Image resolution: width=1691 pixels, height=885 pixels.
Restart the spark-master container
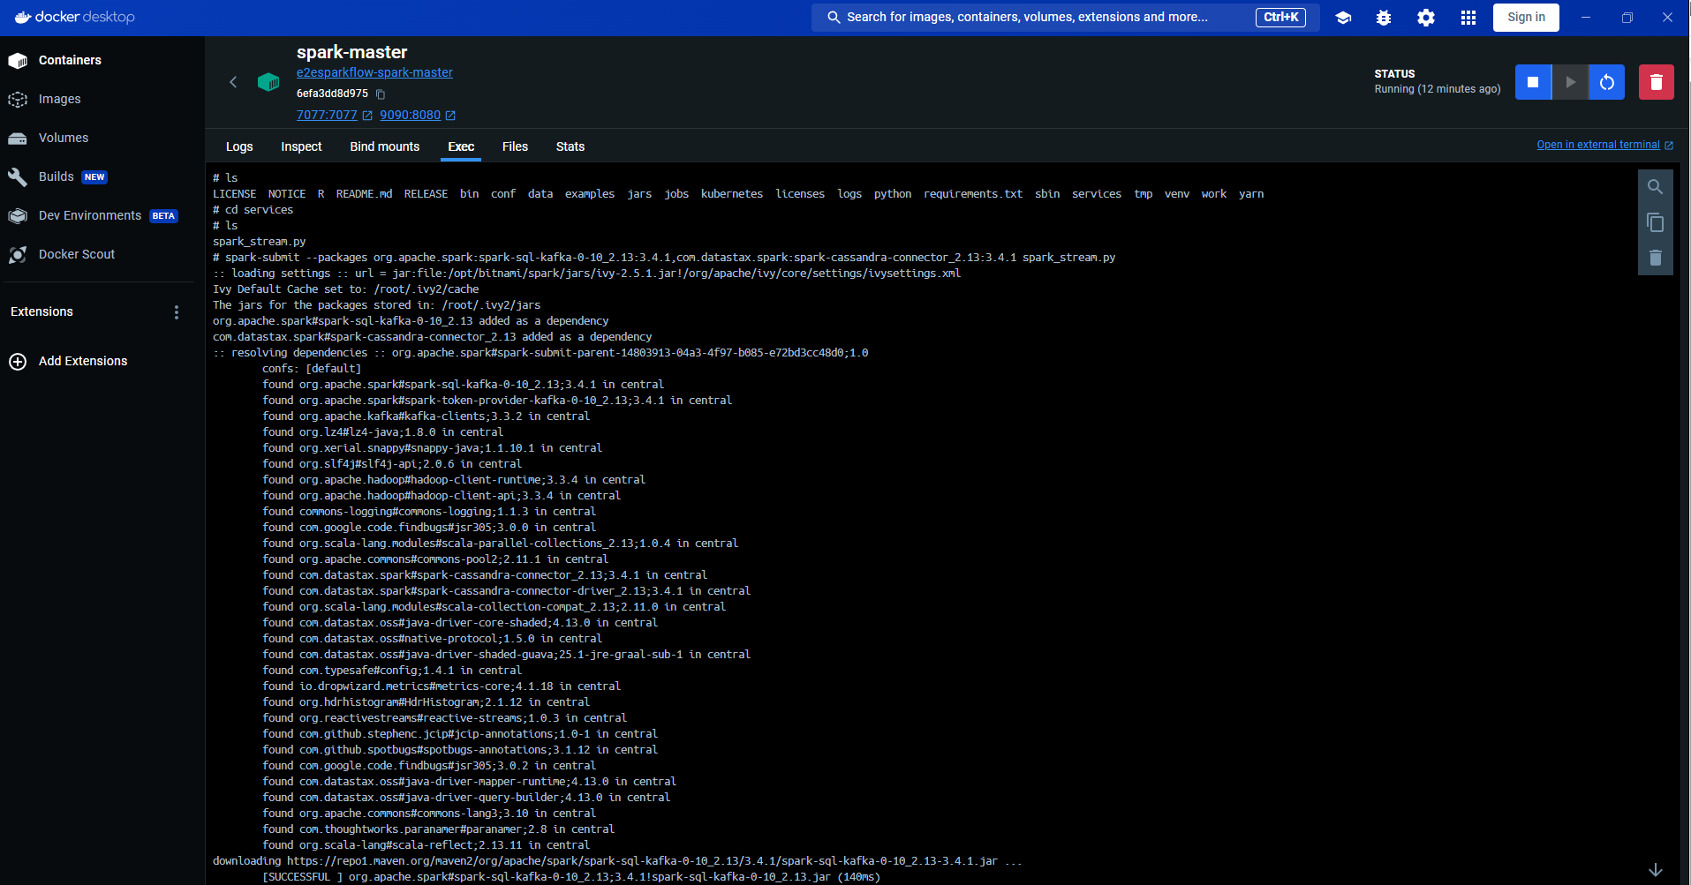[1606, 82]
